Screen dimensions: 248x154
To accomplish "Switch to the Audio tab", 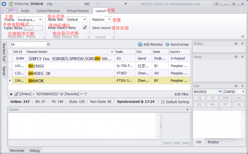I will click(x=25, y=11).
